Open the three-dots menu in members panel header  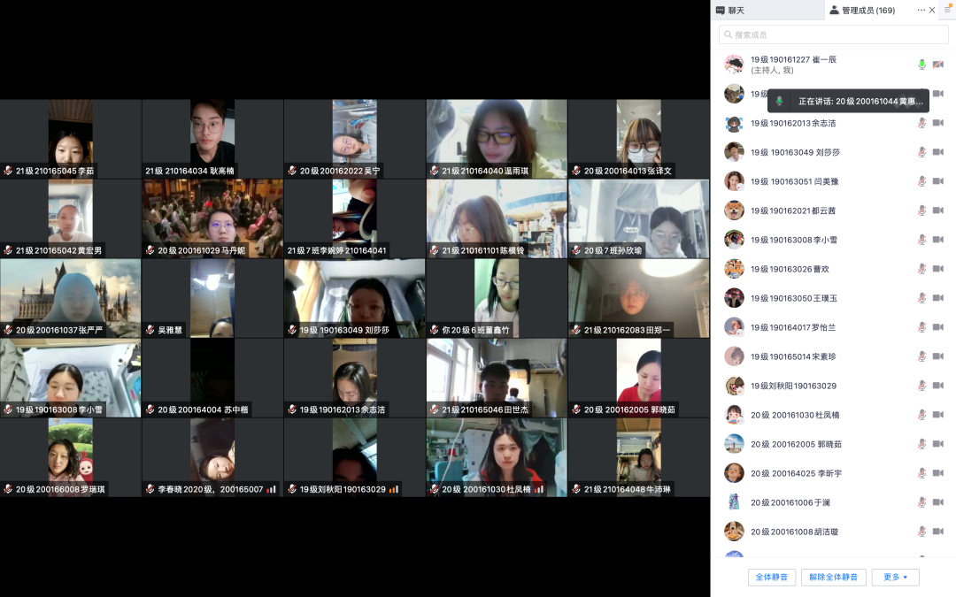(x=921, y=10)
